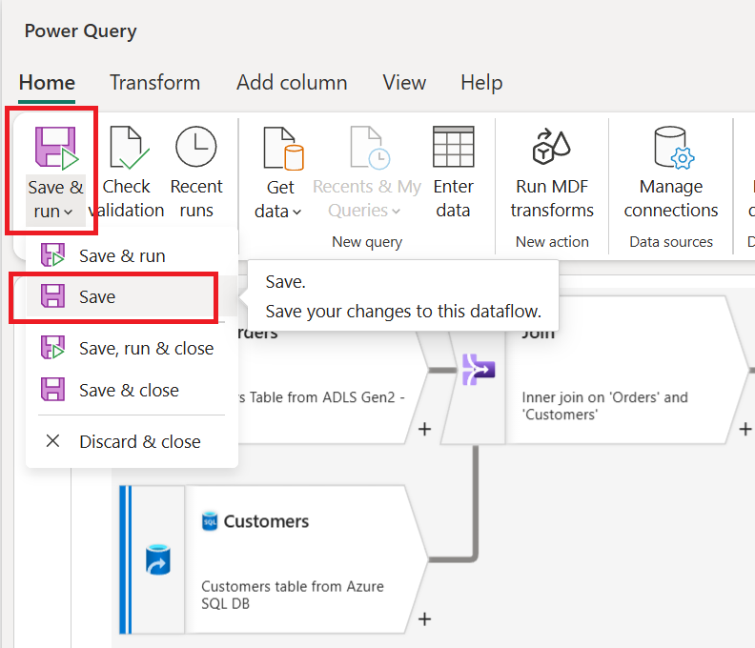This screenshot has width=755, height=648.
Task: Expand Recents & My Queries dropdown arrow
Action: tap(396, 212)
